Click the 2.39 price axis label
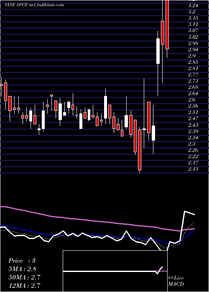The height and width of the screenshot is (292, 209). pyautogui.click(x=193, y=131)
